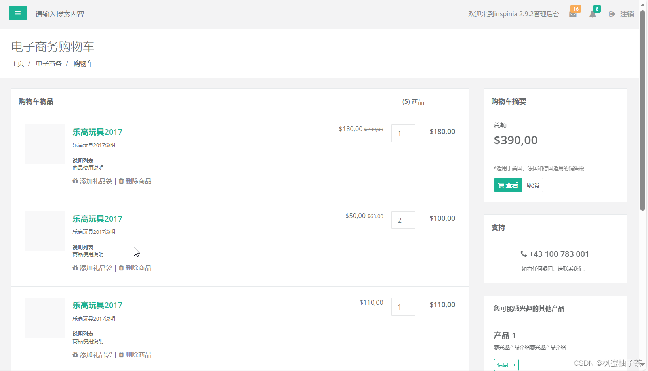This screenshot has height=371, width=648.
Task: Click the product title 乐高玩具2017 priced $50,00
Action: click(97, 219)
